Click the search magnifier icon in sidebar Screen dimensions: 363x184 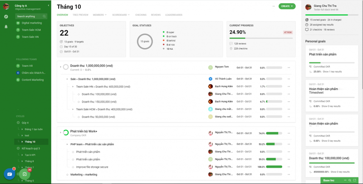[x=44, y=16]
